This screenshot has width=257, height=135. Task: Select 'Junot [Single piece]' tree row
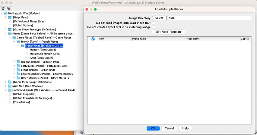click(x=41, y=58)
